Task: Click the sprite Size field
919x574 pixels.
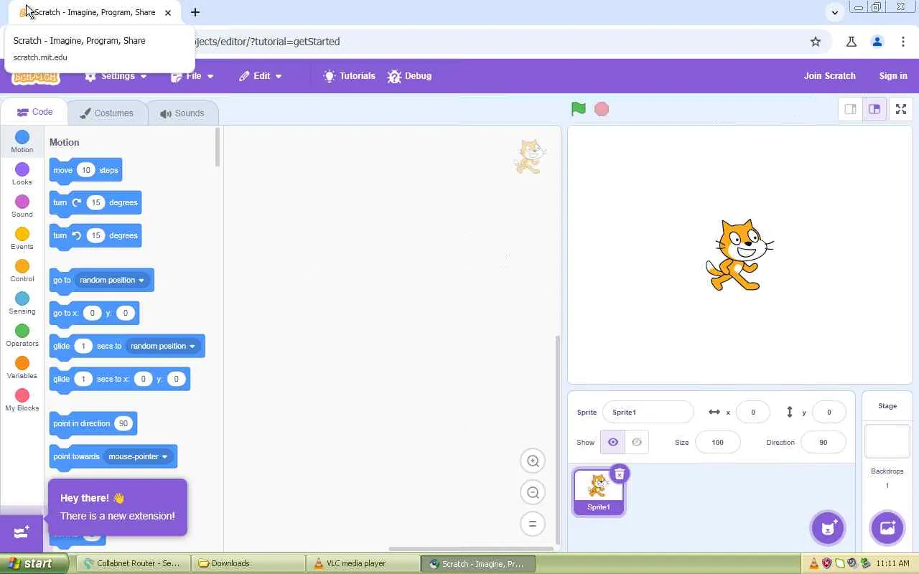Action: (717, 443)
